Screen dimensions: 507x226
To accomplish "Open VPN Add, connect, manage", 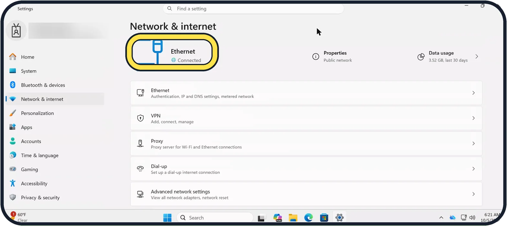I will (x=306, y=118).
